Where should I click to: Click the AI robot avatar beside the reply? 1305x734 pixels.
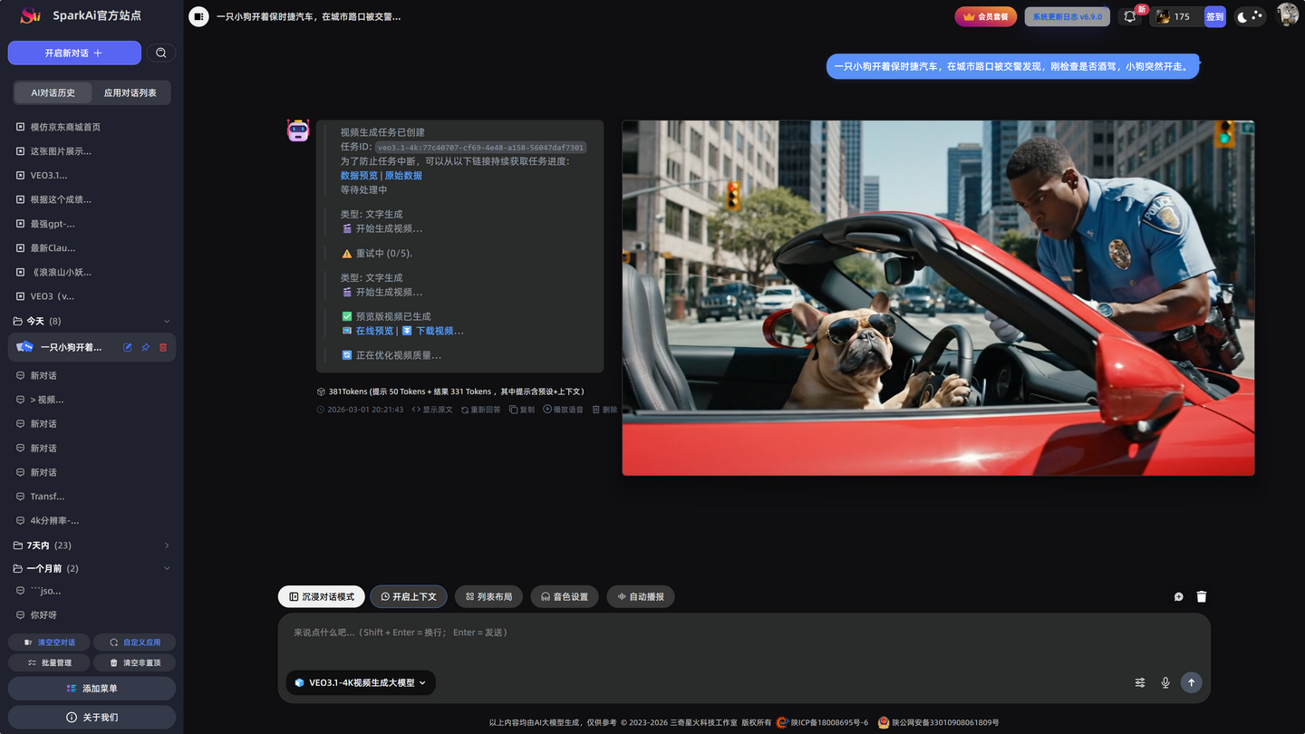point(298,130)
